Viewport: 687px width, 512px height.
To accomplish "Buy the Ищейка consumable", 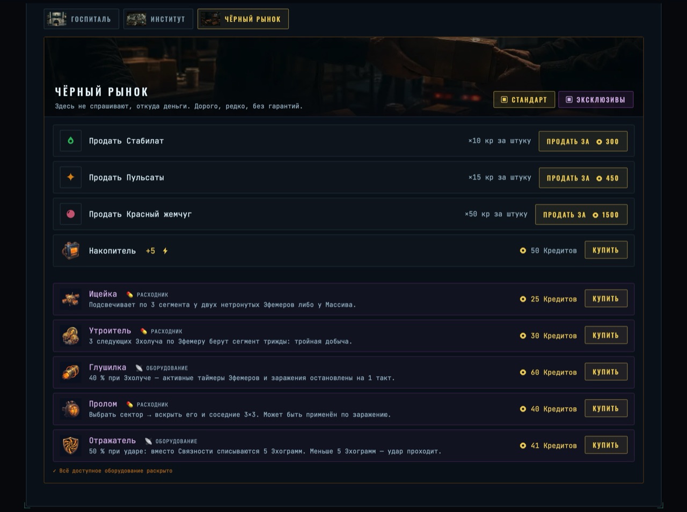I will pos(606,299).
